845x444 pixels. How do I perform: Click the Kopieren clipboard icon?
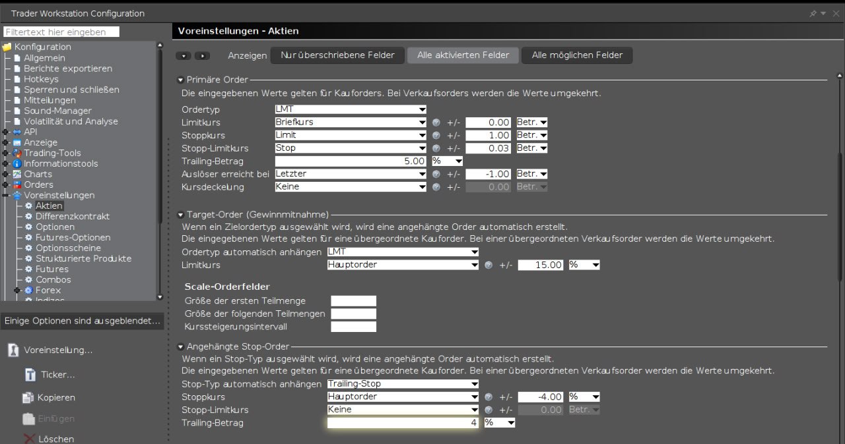[x=28, y=398]
